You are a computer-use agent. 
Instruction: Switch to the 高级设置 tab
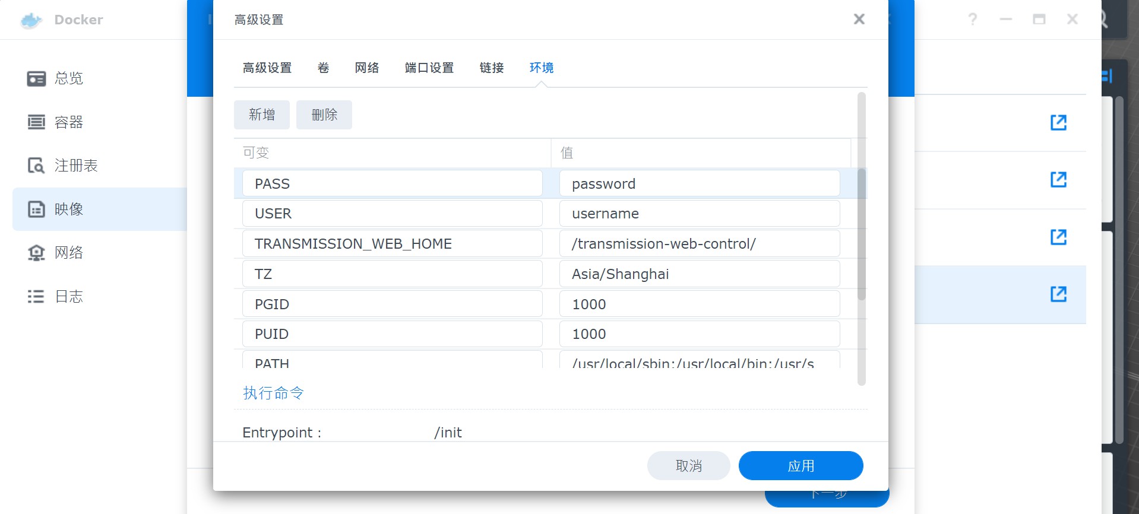tap(267, 68)
